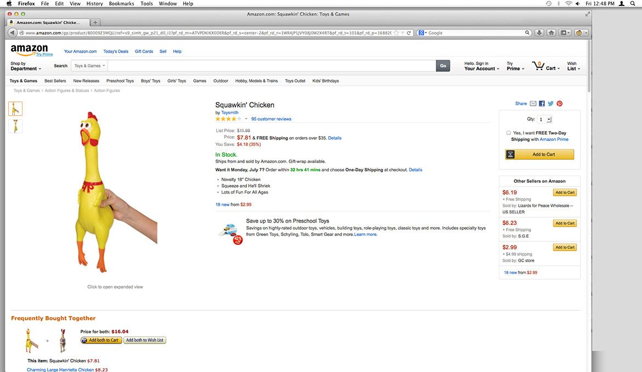The image size is (642, 372).
Task: Select the Best Sellers navigation tab
Action: coord(55,81)
